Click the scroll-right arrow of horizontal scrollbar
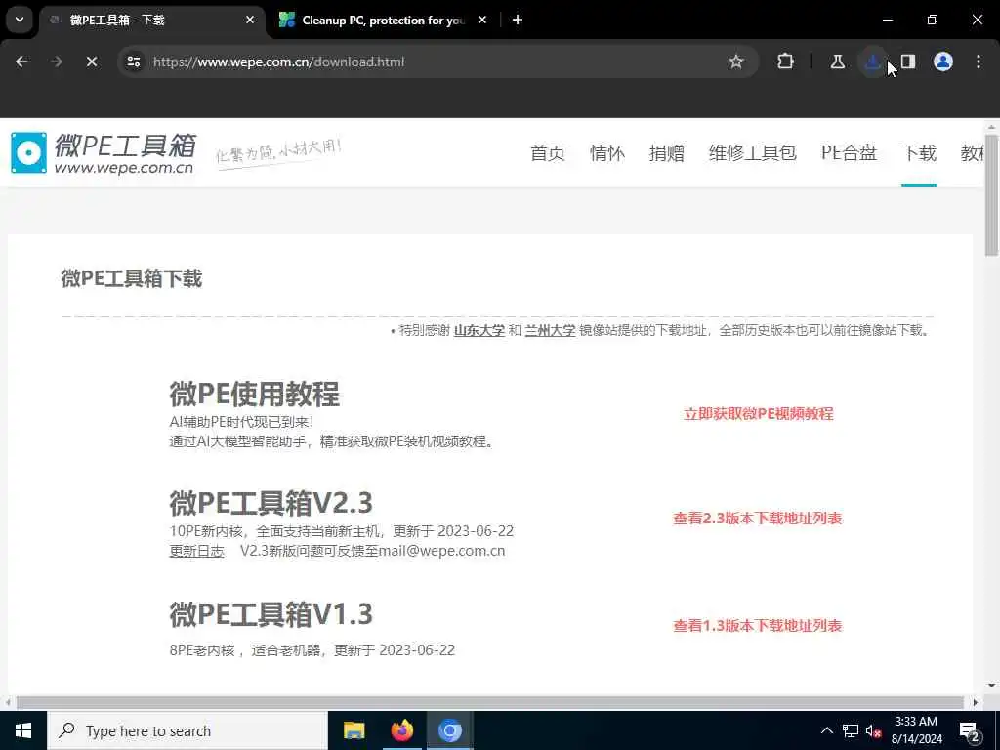 point(976,703)
